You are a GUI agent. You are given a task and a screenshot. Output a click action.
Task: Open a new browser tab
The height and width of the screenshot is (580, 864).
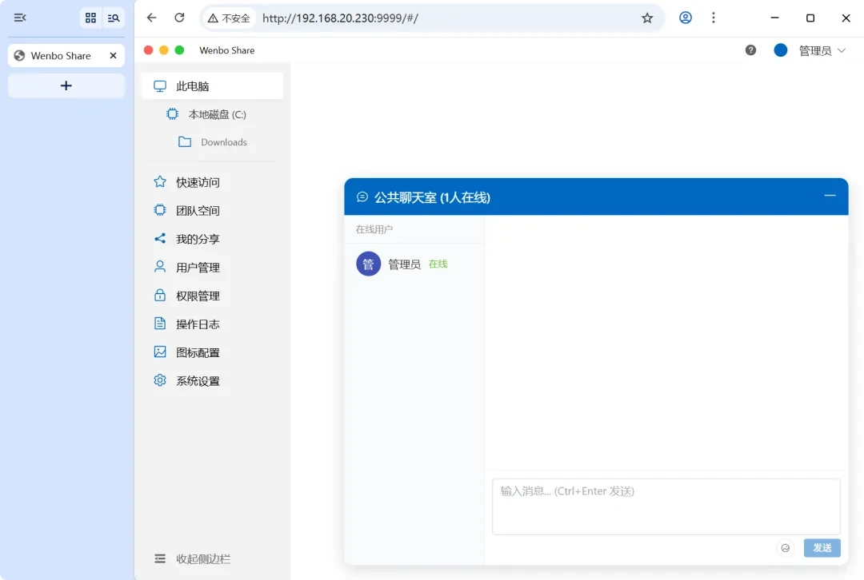pos(66,85)
